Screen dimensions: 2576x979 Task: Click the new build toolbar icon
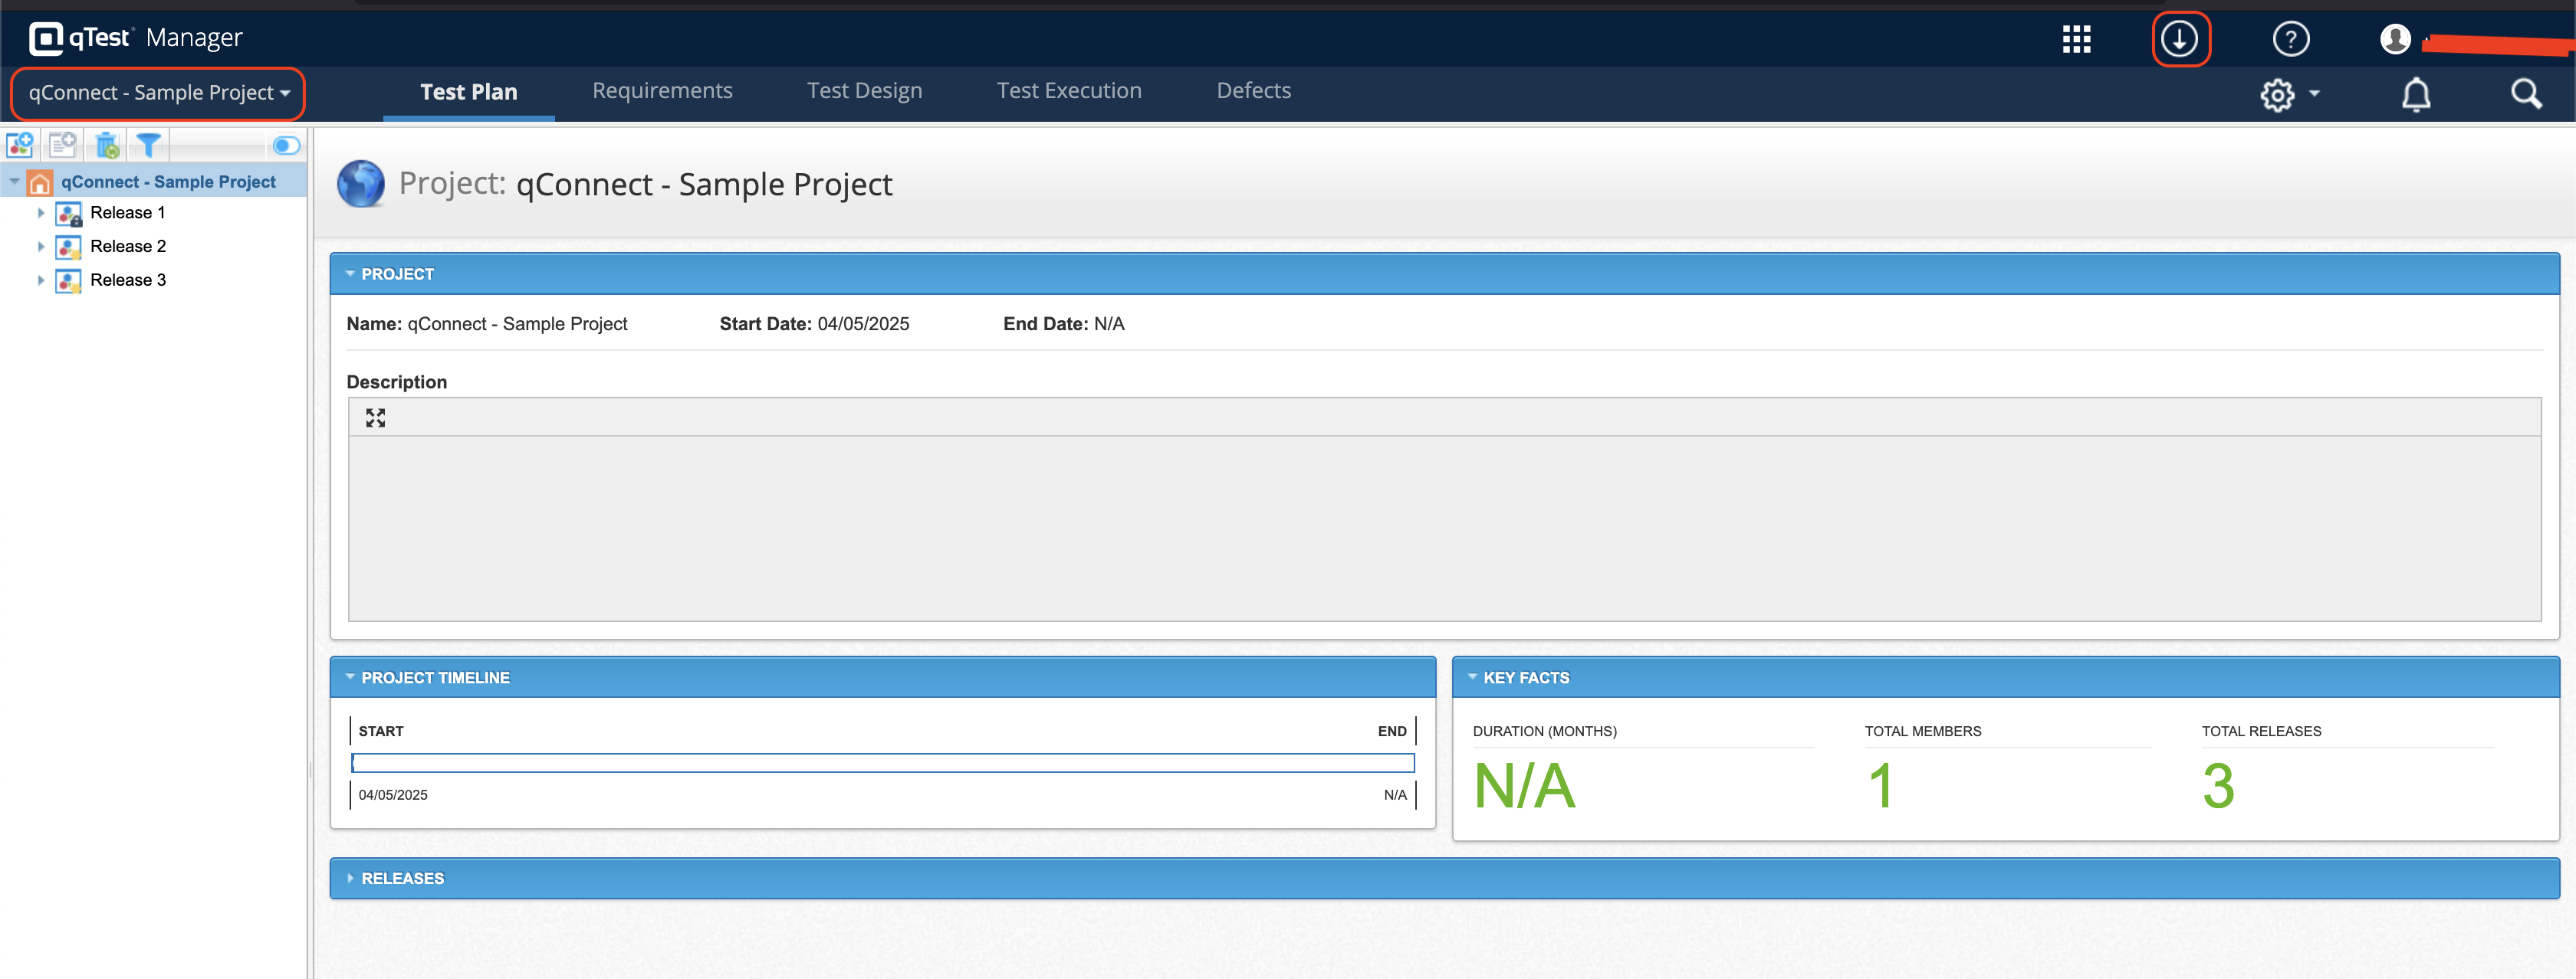click(x=63, y=145)
